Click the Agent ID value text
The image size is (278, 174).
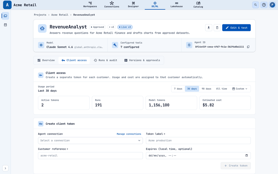pos(220,47)
